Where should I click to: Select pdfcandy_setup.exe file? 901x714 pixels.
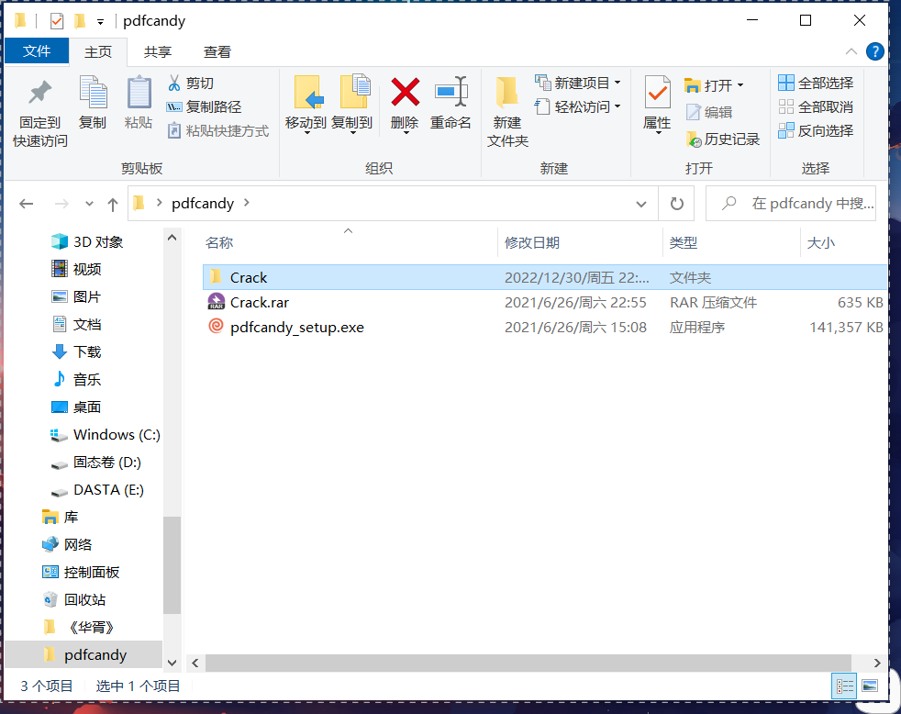pos(545,327)
